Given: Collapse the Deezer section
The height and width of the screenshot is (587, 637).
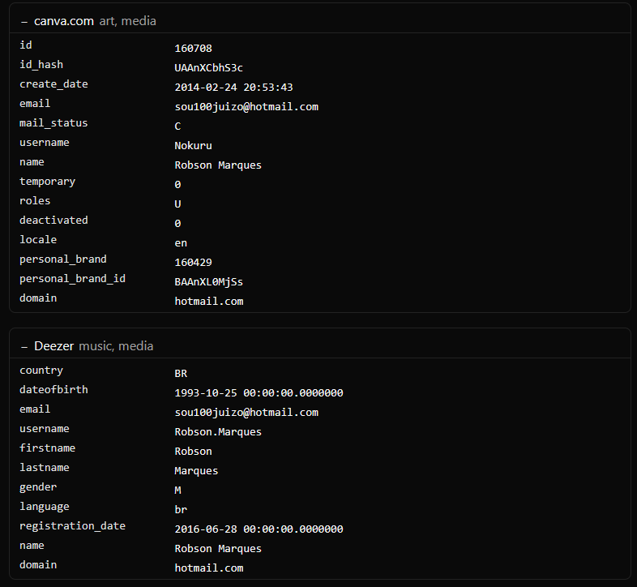Looking at the screenshot, I should coord(24,347).
